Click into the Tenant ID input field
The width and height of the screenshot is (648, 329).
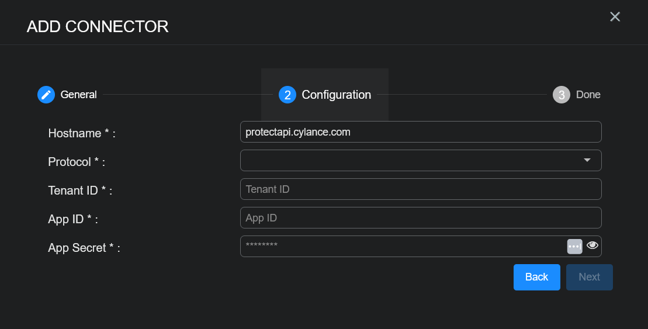tap(420, 189)
